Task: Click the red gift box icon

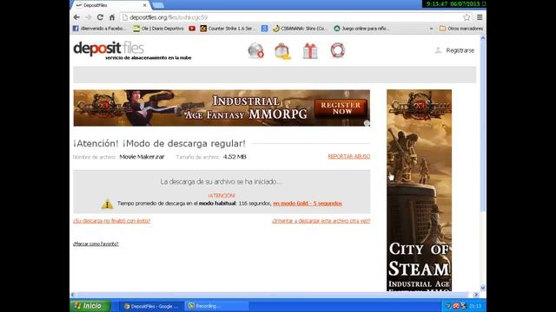Action: [x=310, y=50]
